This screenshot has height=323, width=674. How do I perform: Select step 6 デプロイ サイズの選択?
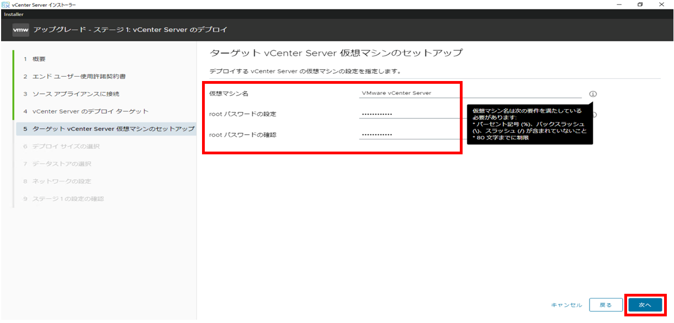point(66,147)
